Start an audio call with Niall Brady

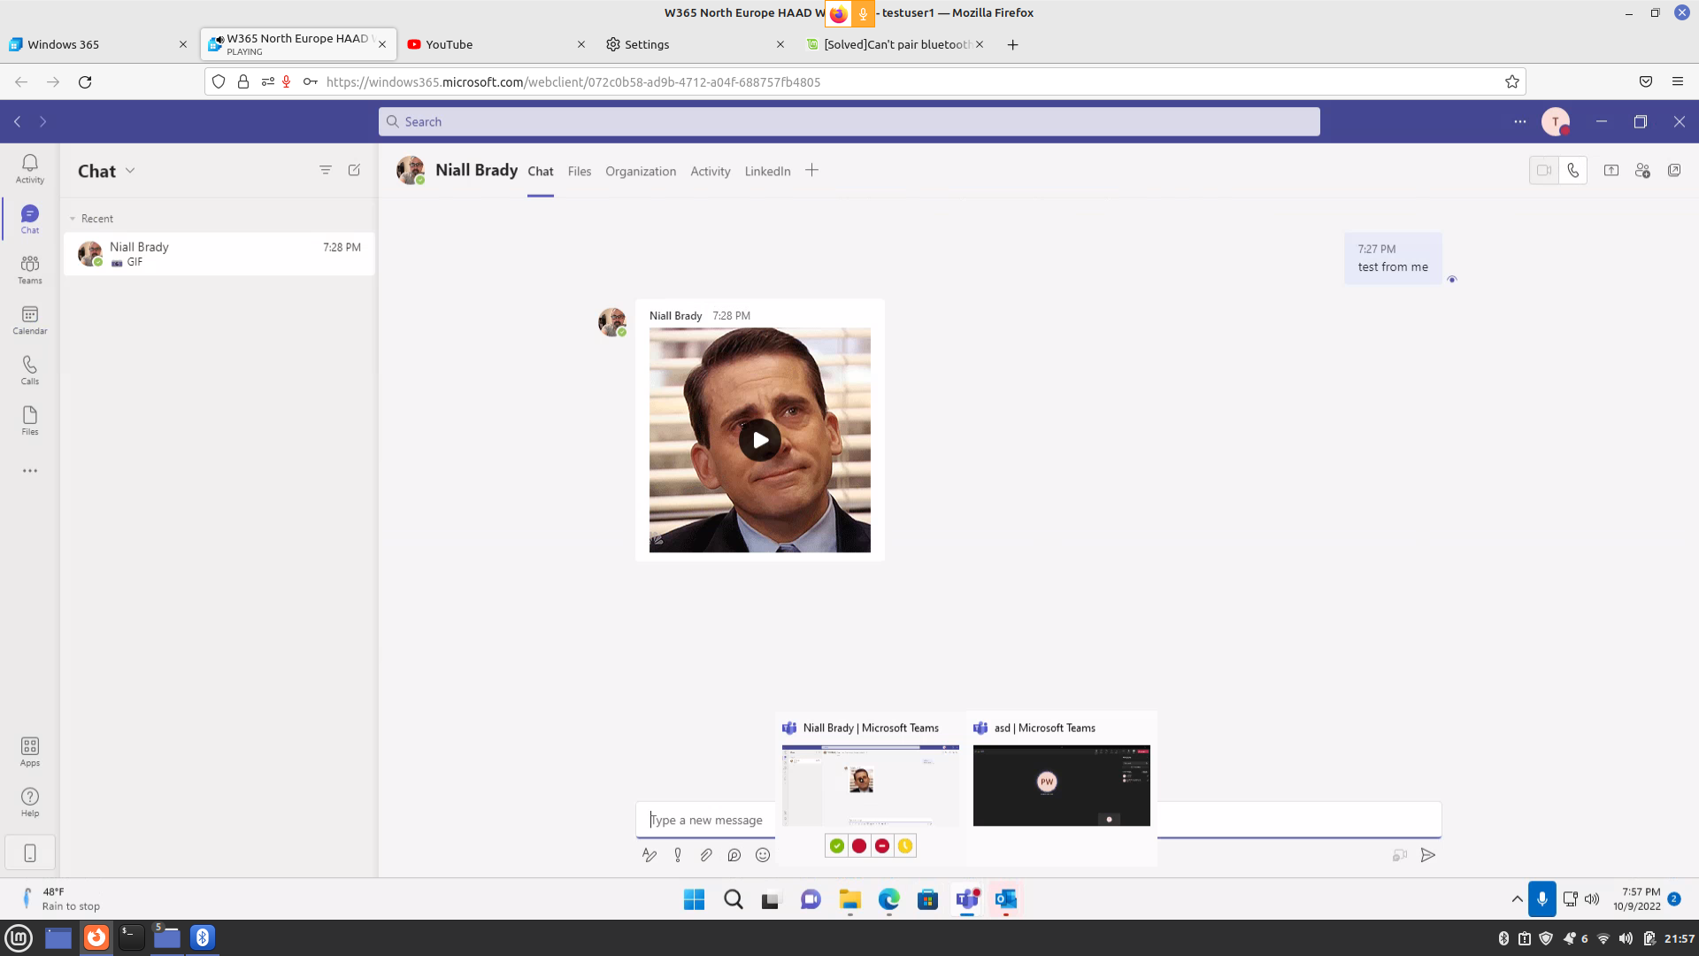coord(1572,171)
